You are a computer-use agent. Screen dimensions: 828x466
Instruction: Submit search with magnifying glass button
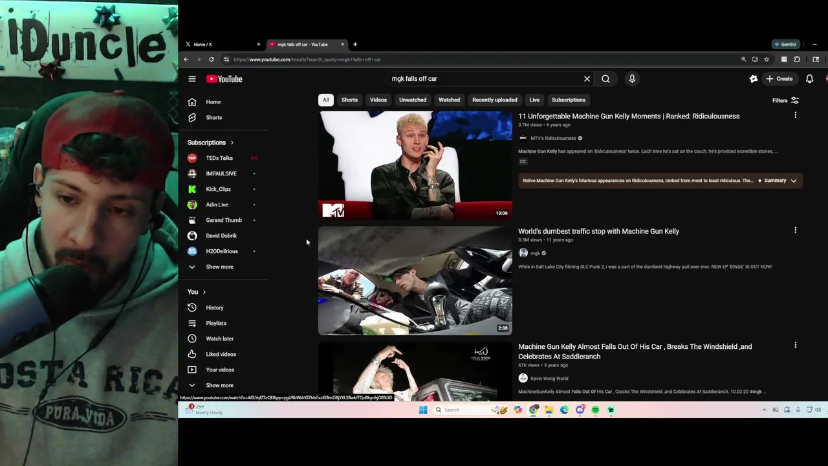(605, 79)
